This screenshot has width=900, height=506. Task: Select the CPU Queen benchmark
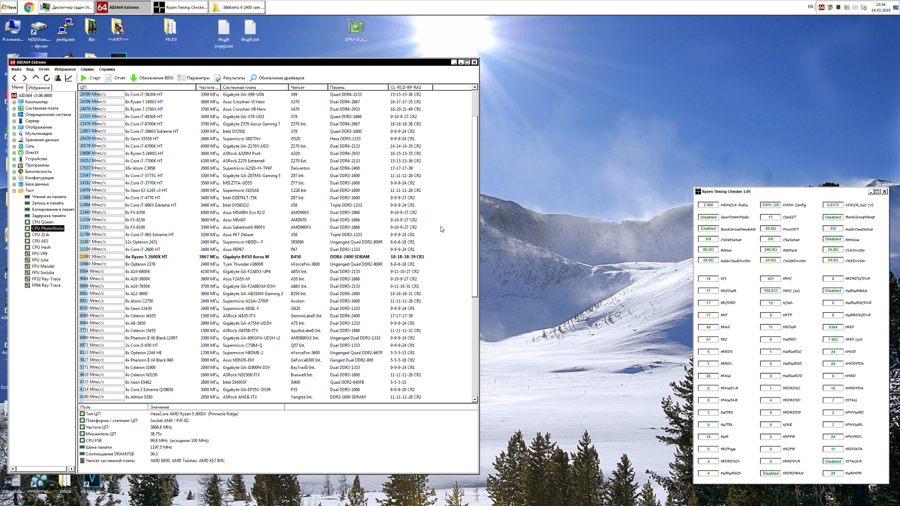coord(42,222)
